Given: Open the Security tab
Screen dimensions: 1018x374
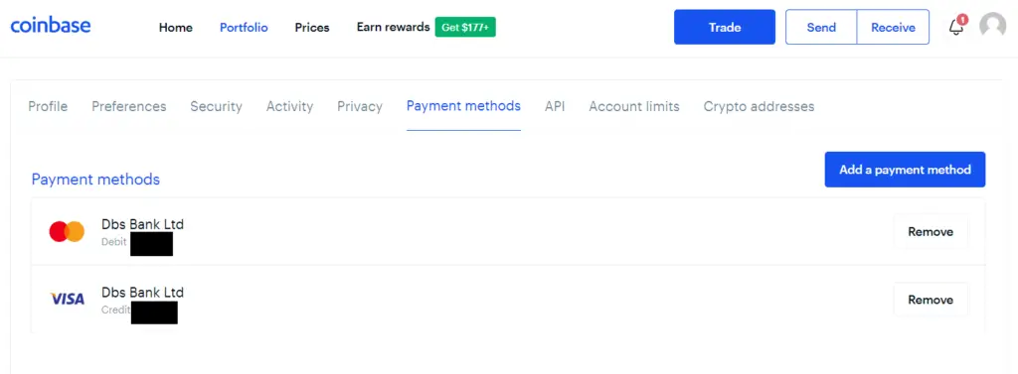Looking at the screenshot, I should [216, 106].
